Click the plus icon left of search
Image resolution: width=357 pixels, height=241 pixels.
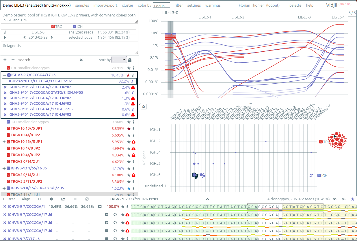(x=5, y=60)
